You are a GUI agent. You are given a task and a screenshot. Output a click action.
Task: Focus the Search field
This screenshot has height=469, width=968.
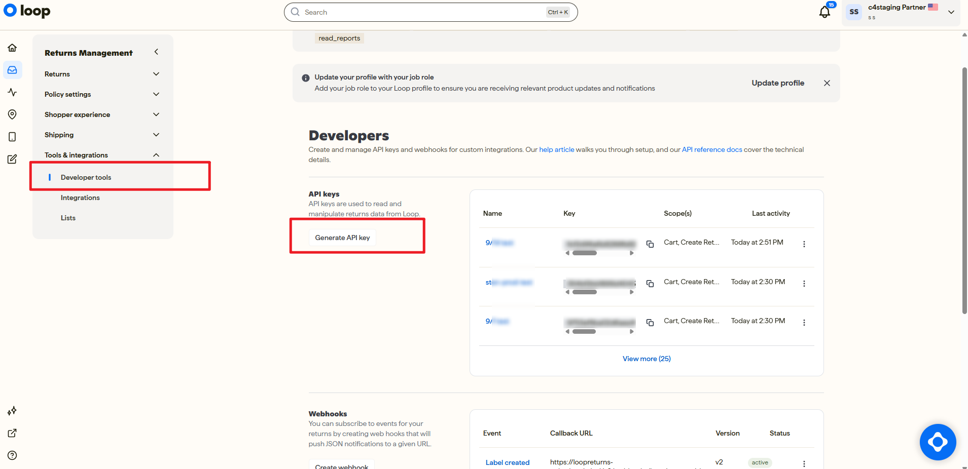click(x=431, y=12)
